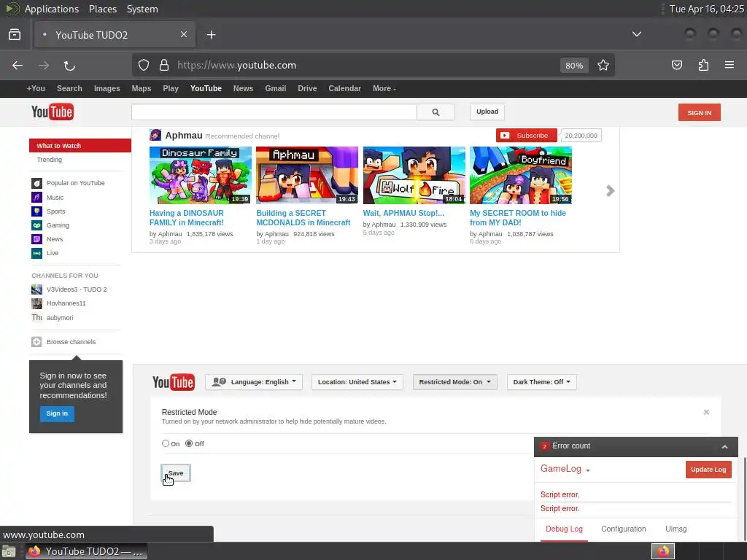This screenshot has height=560, width=747.
Task: Open the Wolf Fire video thumbnail
Action: point(414,175)
